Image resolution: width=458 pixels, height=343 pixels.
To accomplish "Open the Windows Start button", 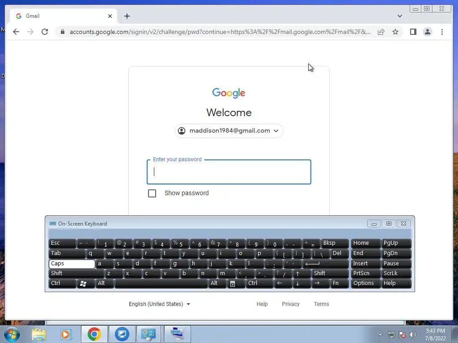I will pos(12,334).
